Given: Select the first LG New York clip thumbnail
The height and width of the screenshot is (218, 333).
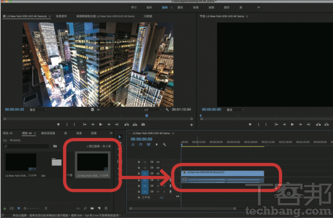Looking at the screenshot, I should [x=21, y=162].
